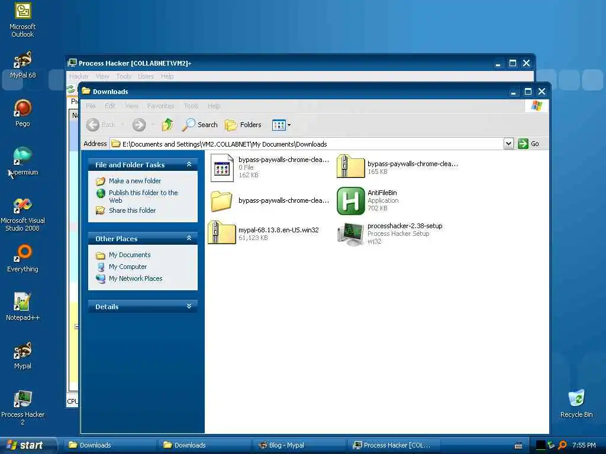Open the address bar dropdown arrow
The image size is (606, 454).
(x=508, y=144)
